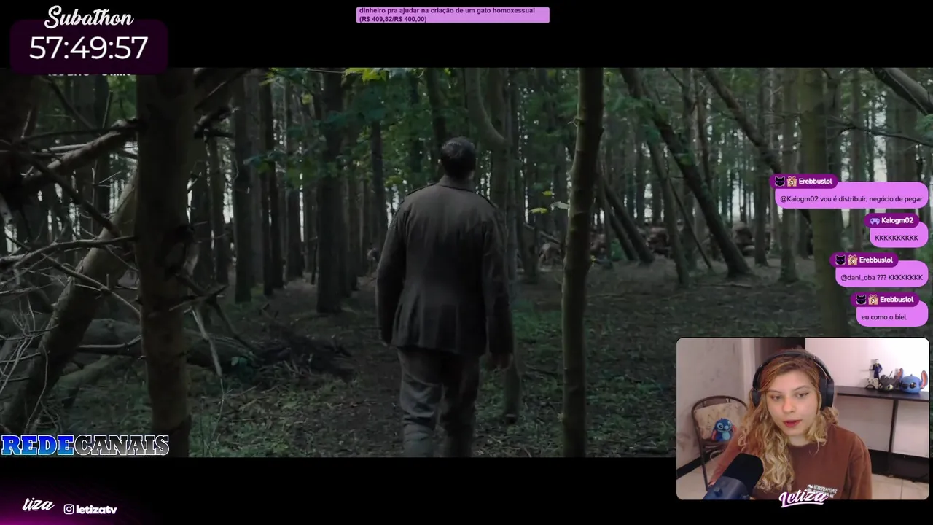Viewport: 933px width, 525px height.
Task: Click the 'Letiza' signature under the webcam
Action: point(803,498)
